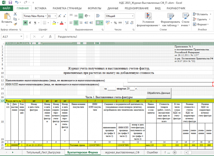
Task: Toggle bold formatting Ж
Action: (25, 23)
